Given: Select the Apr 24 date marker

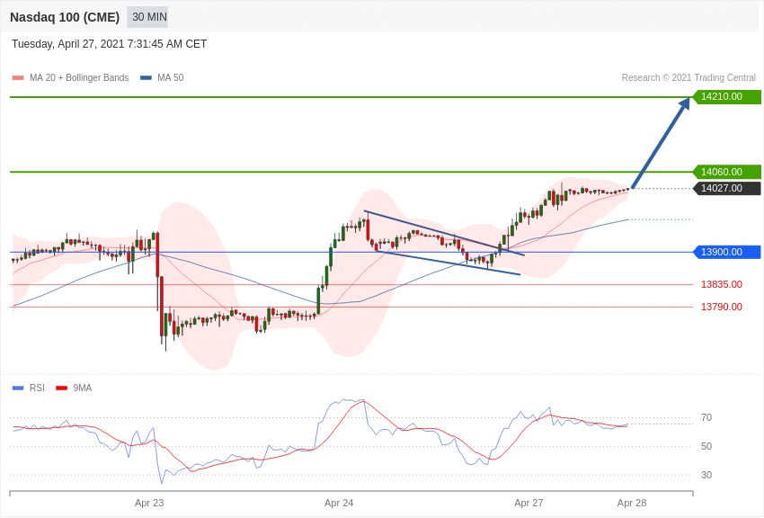Looking at the screenshot, I should 339,503.
